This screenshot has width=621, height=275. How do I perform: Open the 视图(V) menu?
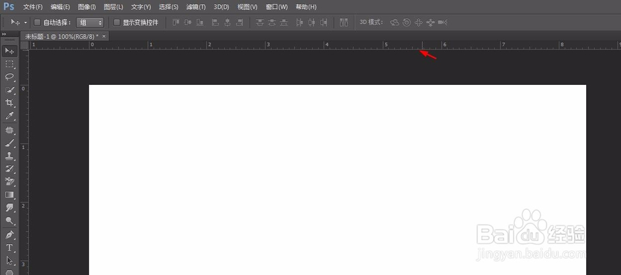(247, 7)
